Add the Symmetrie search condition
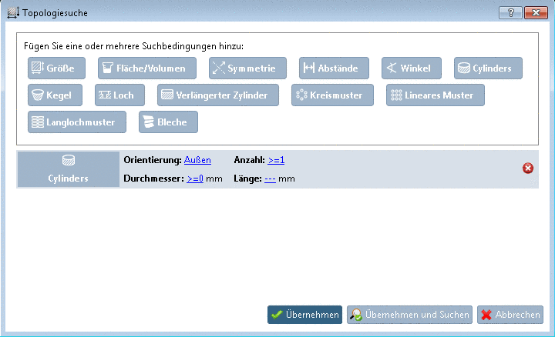 click(x=247, y=68)
